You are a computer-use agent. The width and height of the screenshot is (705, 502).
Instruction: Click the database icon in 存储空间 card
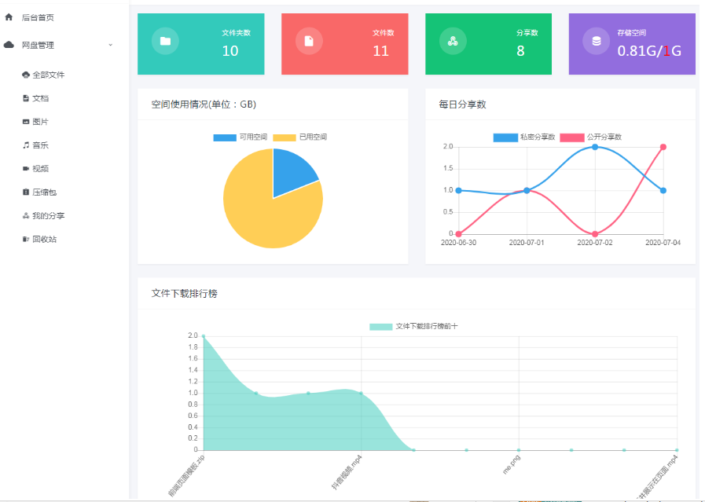click(597, 42)
